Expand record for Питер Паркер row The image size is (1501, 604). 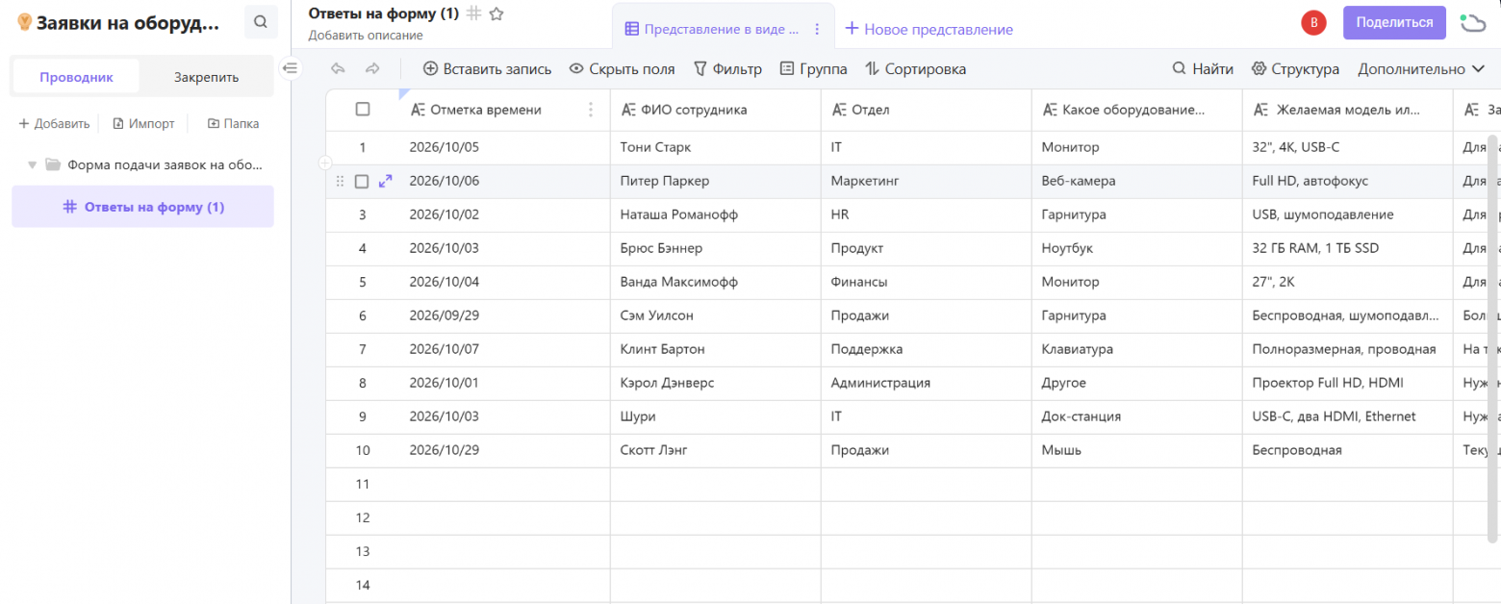(x=386, y=181)
